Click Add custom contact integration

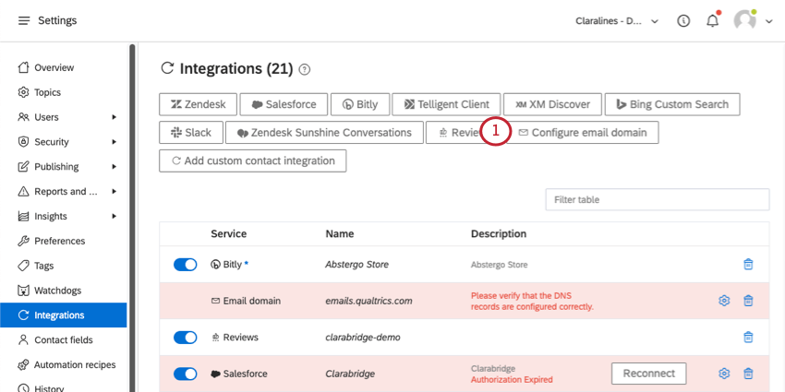[253, 161]
